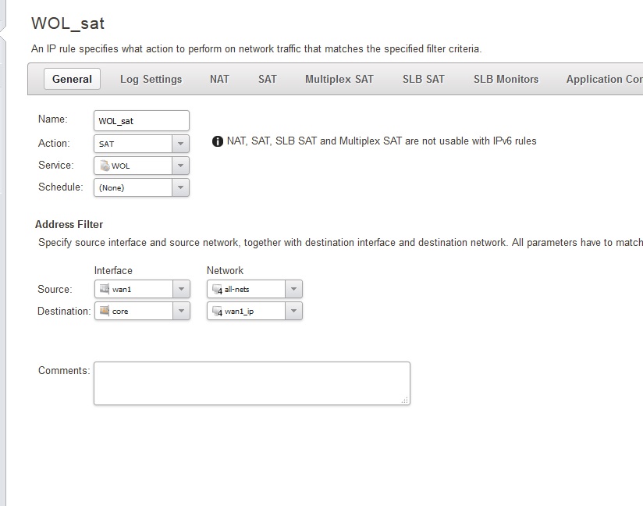Click the all-nets network icon
The image size is (643, 506).
pyautogui.click(x=217, y=289)
